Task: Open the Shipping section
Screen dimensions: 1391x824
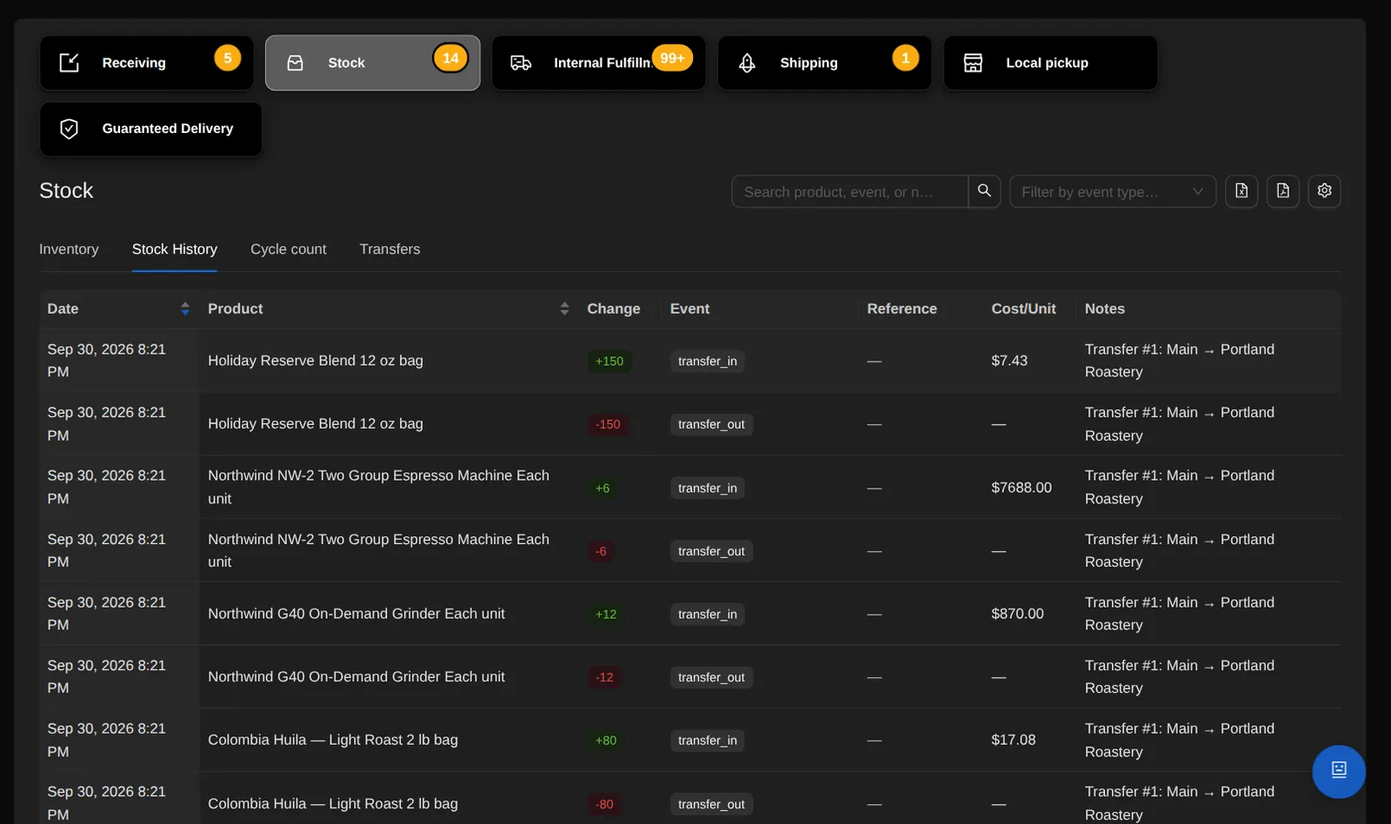Action: pos(825,63)
